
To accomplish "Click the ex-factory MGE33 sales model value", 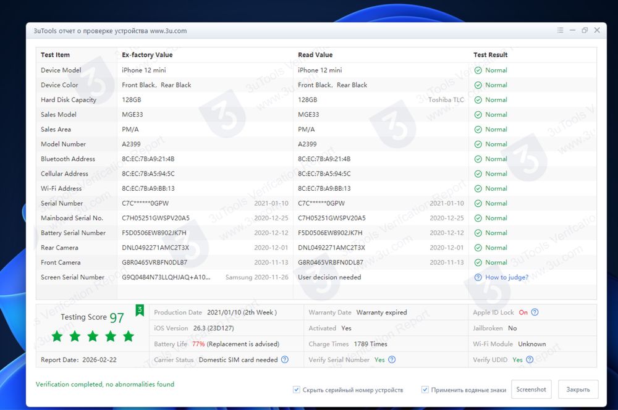I will (x=132, y=115).
